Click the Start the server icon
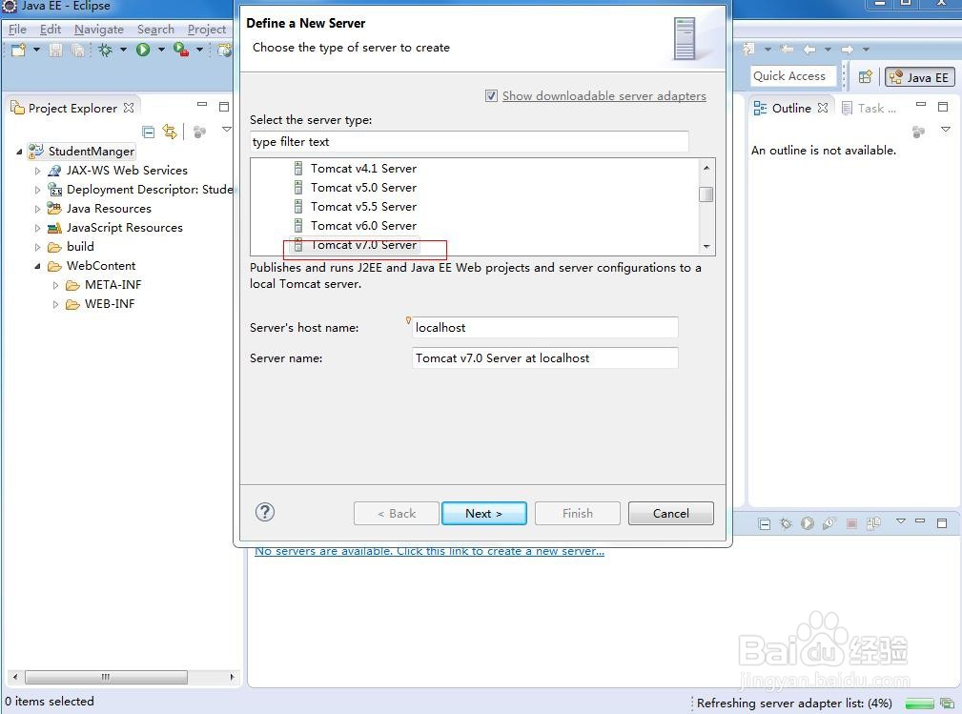This screenshot has width=962, height=714. 808,523
